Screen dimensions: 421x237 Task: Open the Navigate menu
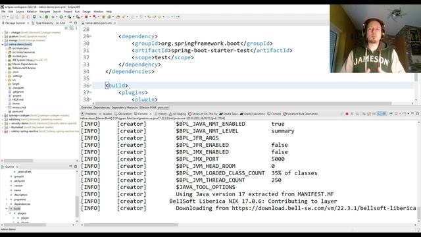[45, 12]
